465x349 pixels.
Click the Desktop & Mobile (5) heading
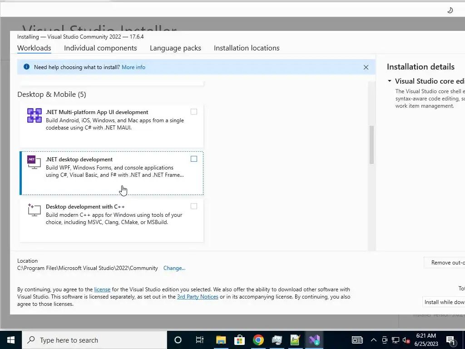52,95
